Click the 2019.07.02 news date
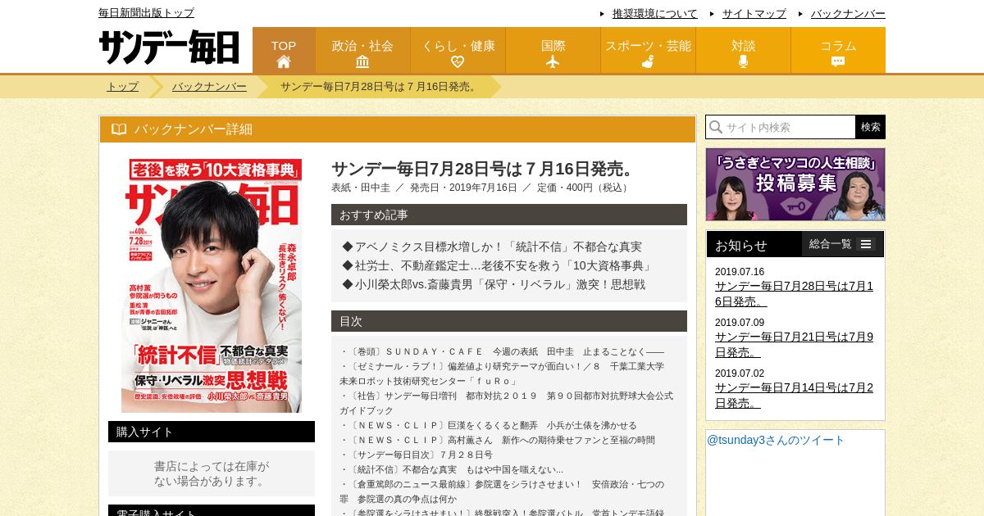The width and height of the screenshot is (984, 516). click(x=740, y=373)
